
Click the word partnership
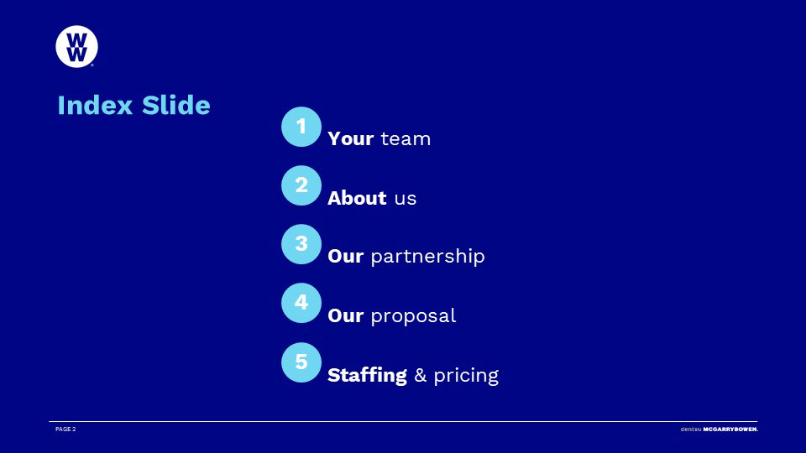tap(427, 257)
